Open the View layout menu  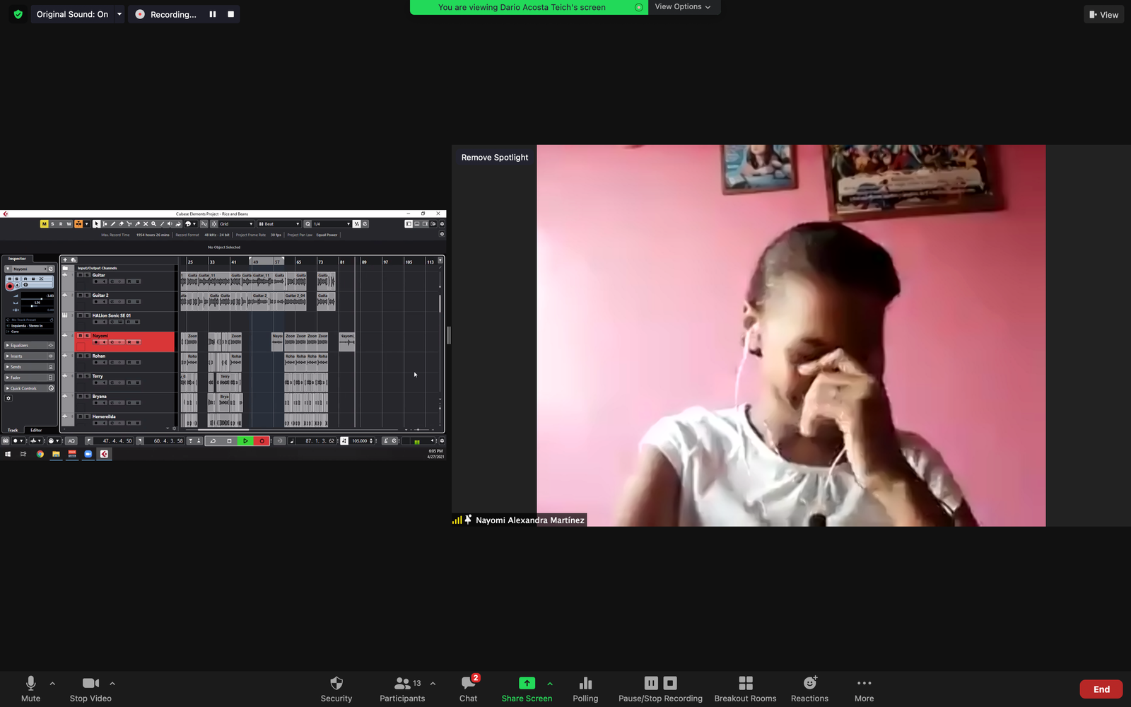1103,14
